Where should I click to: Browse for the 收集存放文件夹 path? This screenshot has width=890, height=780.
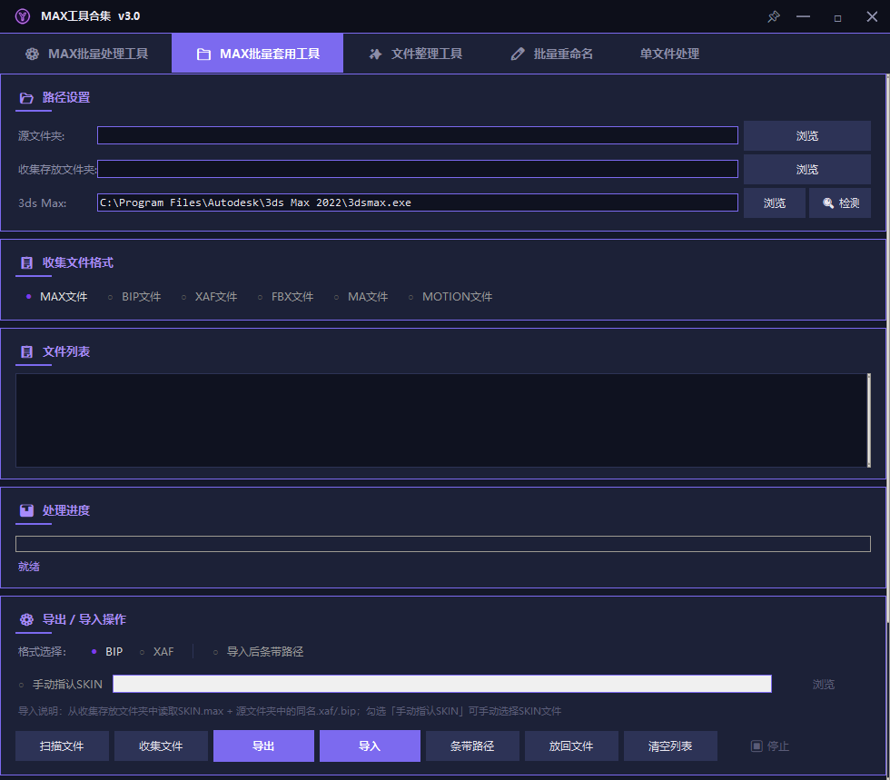[x=807, y=169]
